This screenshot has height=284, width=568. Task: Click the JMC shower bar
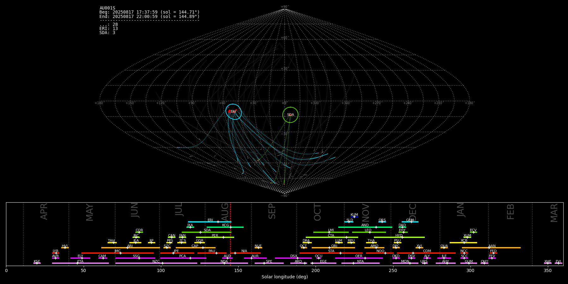pyautogui.click(x=118, y=253)
